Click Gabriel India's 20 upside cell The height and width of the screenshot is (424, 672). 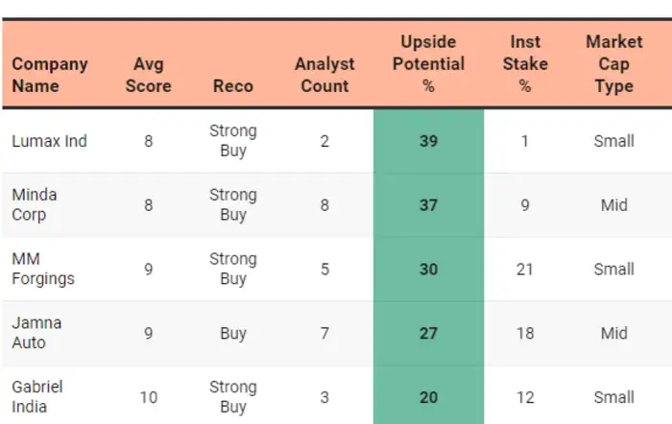428,397
